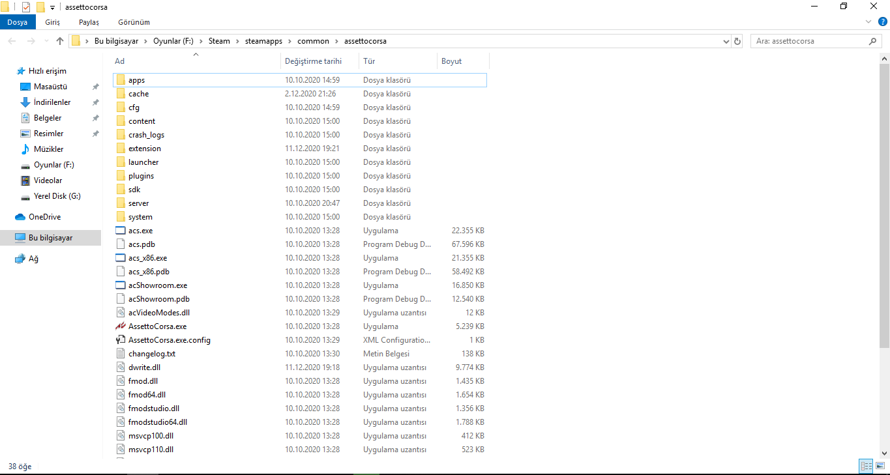
Task: Open the chevron after Steam in address bar
Action: click(237, 41)
